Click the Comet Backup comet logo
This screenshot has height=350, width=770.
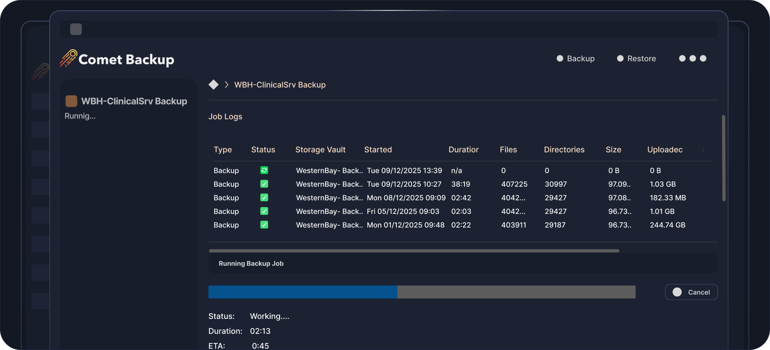tap(68, 58)
